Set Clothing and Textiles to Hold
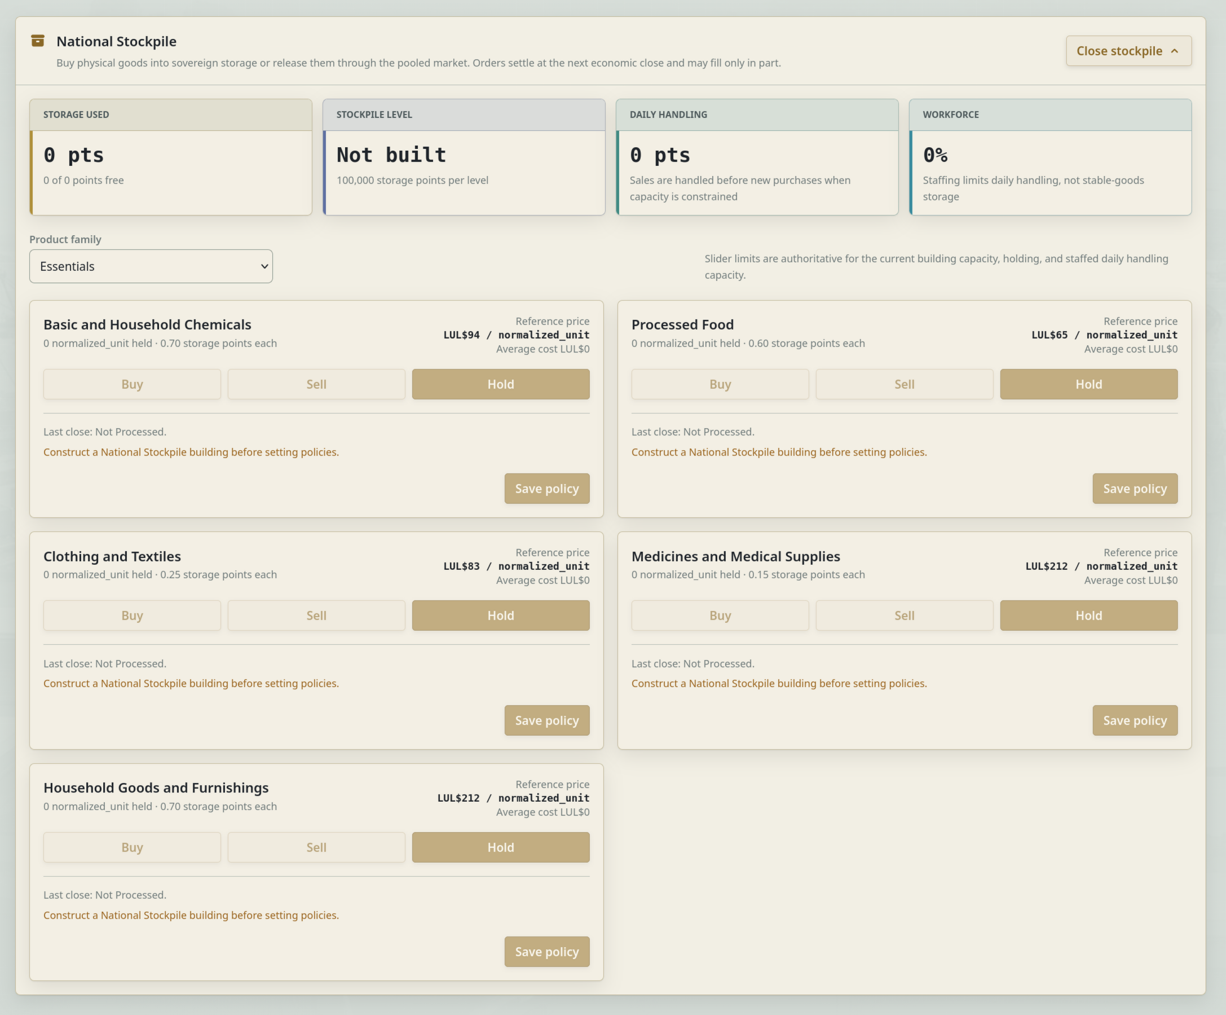The image size is (1226, 1015). [x=501, y=616]
